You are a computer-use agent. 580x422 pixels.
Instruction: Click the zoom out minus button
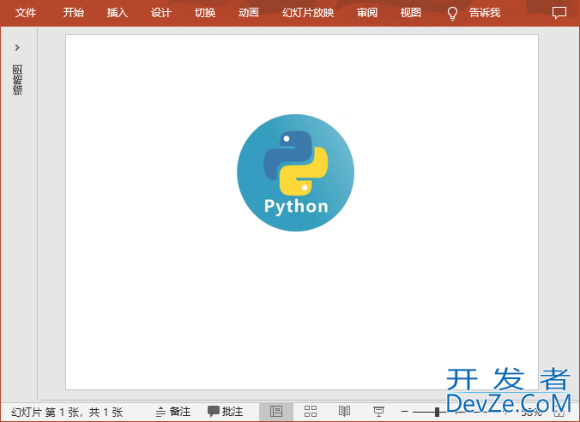(x=405, y=411)
